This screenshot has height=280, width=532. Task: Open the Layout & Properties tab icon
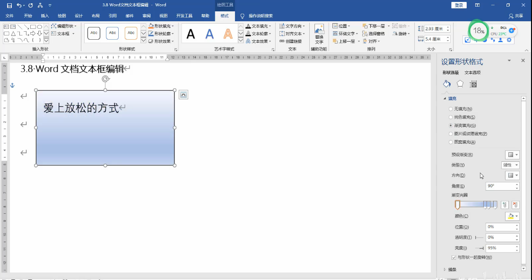pyautogui.click(x=473, y=84)
